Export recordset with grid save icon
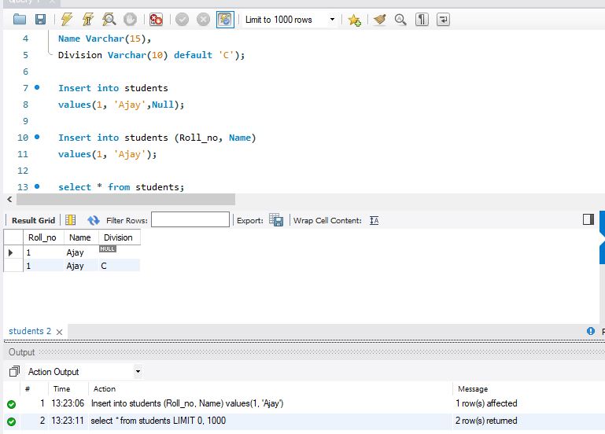 click(x=276, y=220)
